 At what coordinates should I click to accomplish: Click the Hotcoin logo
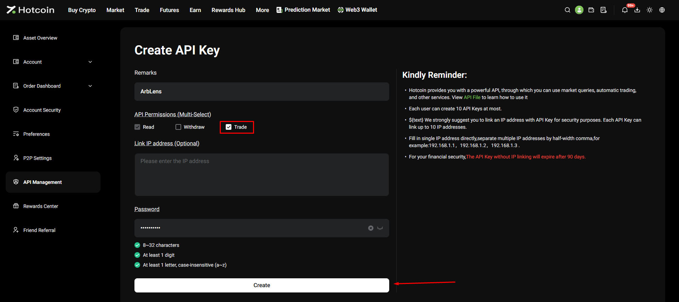click(x=30, y=10)
